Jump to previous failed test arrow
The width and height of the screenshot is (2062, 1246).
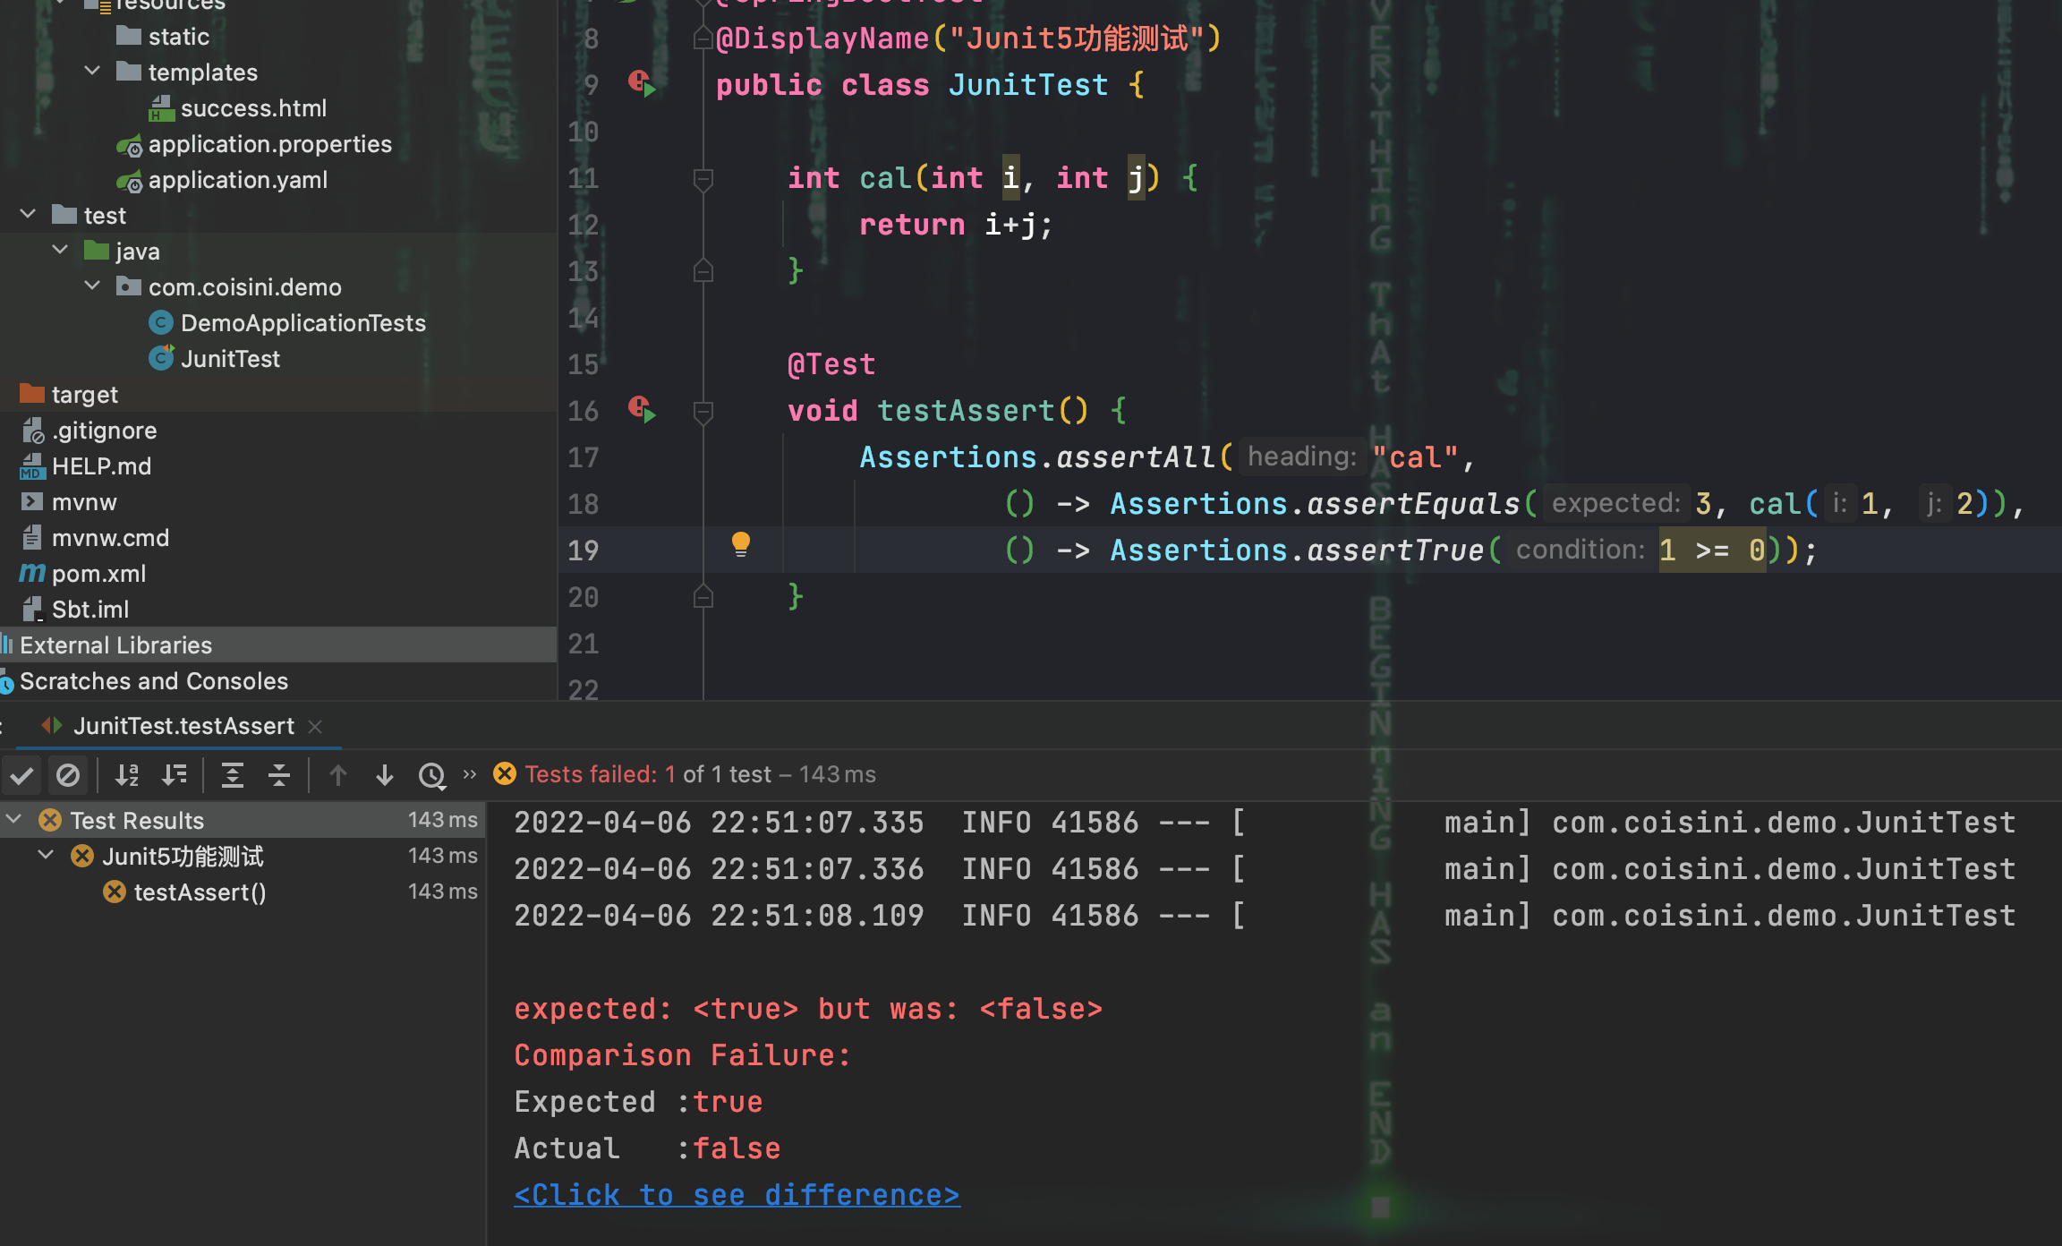point(338,775)
